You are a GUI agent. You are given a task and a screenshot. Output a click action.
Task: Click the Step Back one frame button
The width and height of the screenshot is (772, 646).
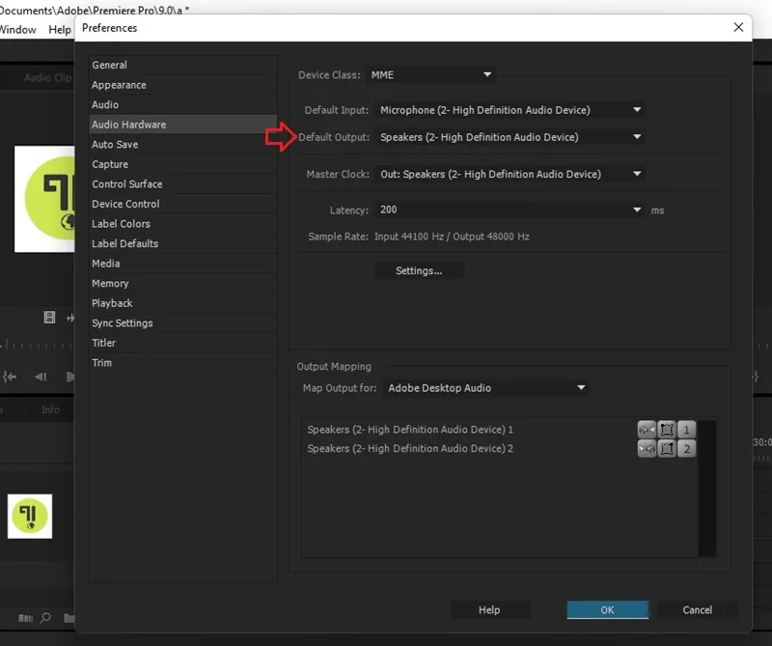point(41,377)
